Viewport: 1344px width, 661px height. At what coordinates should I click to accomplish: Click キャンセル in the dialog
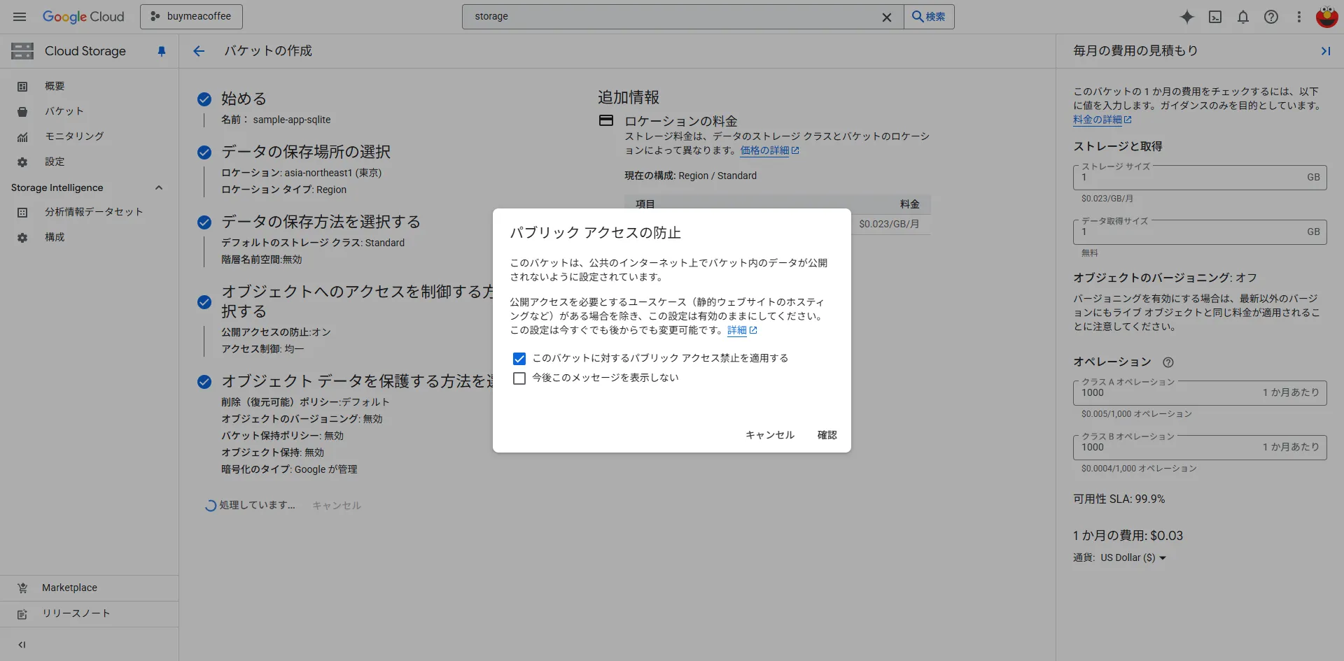pyautogui.click(x=770, y=435)
